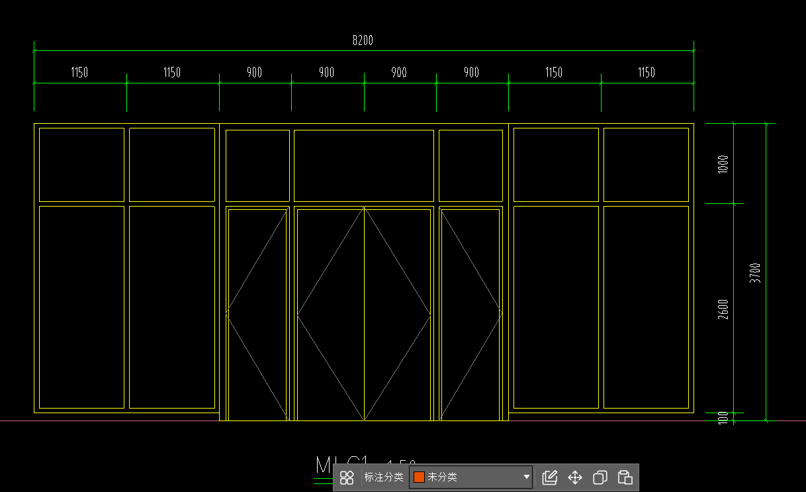The image size is (806, 492).
Task: Select the 1000 height dimension text
Action: click(x=723, y=164)
